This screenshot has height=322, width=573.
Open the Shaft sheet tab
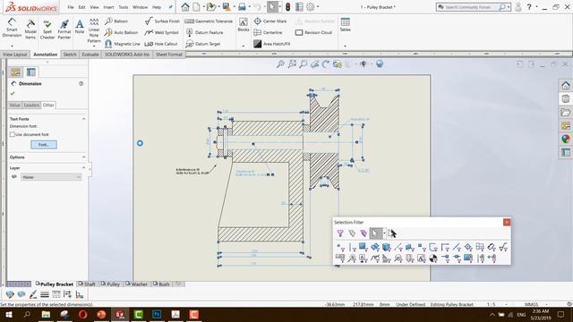tap(87, 284)
